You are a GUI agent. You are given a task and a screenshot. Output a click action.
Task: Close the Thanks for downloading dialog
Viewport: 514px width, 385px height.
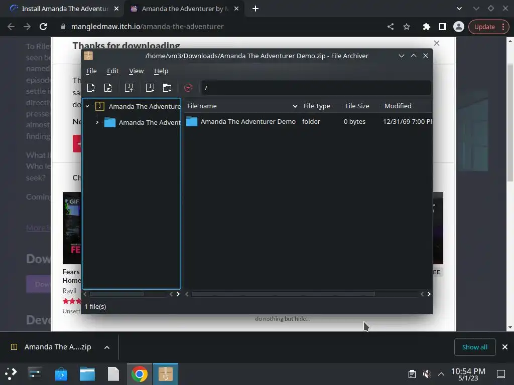437,43
